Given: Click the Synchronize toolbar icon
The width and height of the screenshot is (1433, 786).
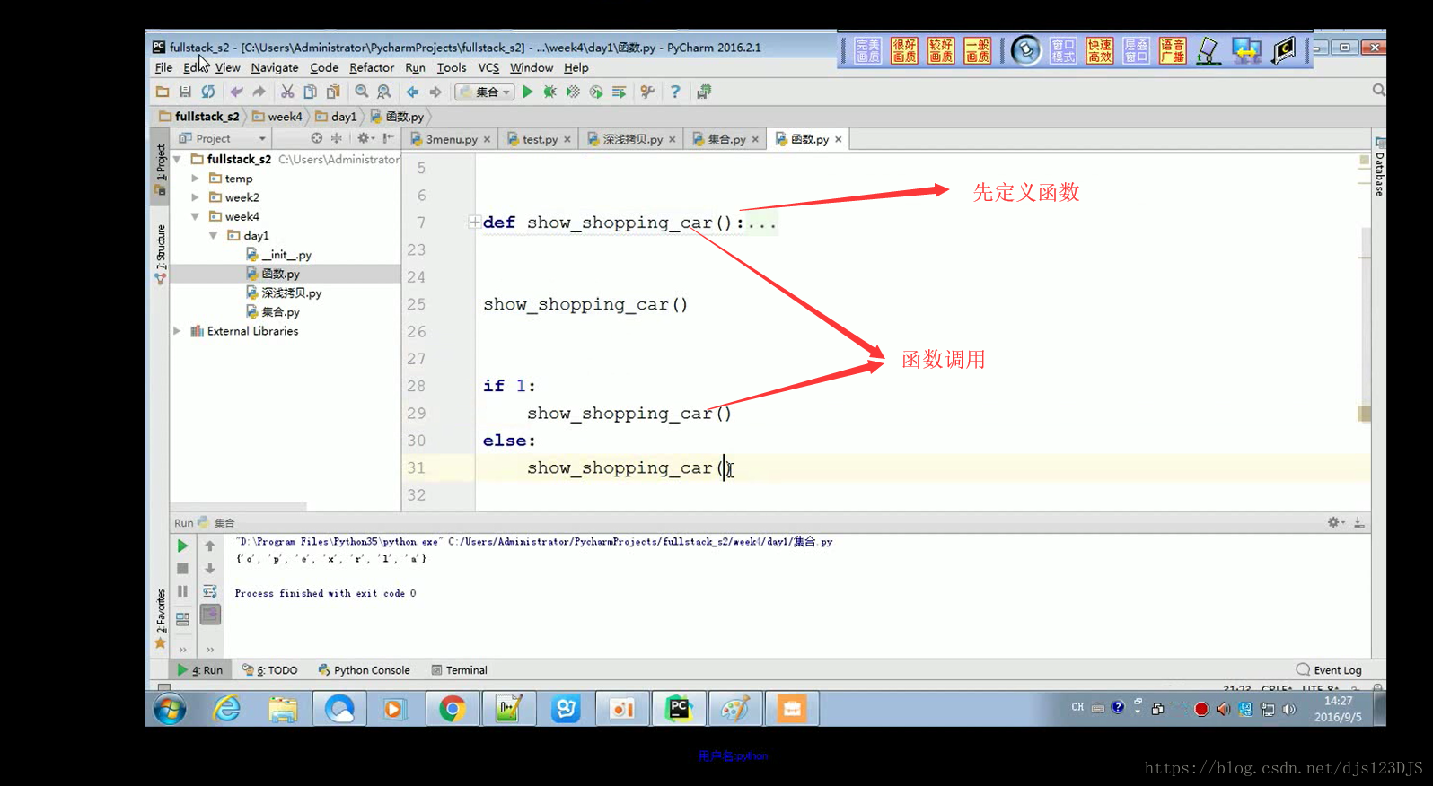Looking at the screenshot, I should [x=208, y=92].
